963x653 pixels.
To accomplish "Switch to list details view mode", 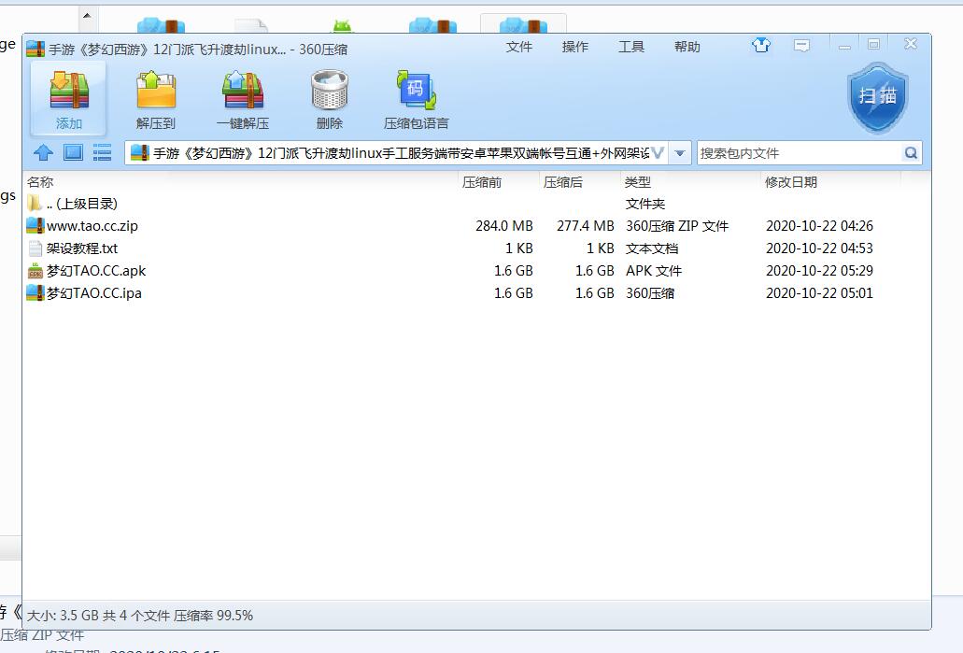I will 102,153.
